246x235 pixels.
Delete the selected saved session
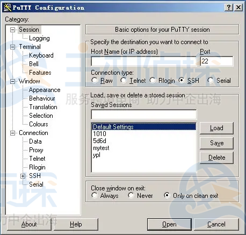tap(216, 158)
